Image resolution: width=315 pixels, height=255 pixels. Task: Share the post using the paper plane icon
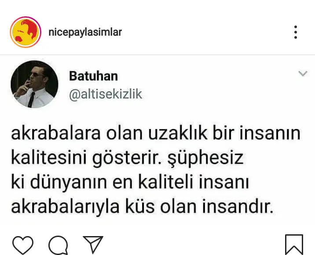click(93, 244)
